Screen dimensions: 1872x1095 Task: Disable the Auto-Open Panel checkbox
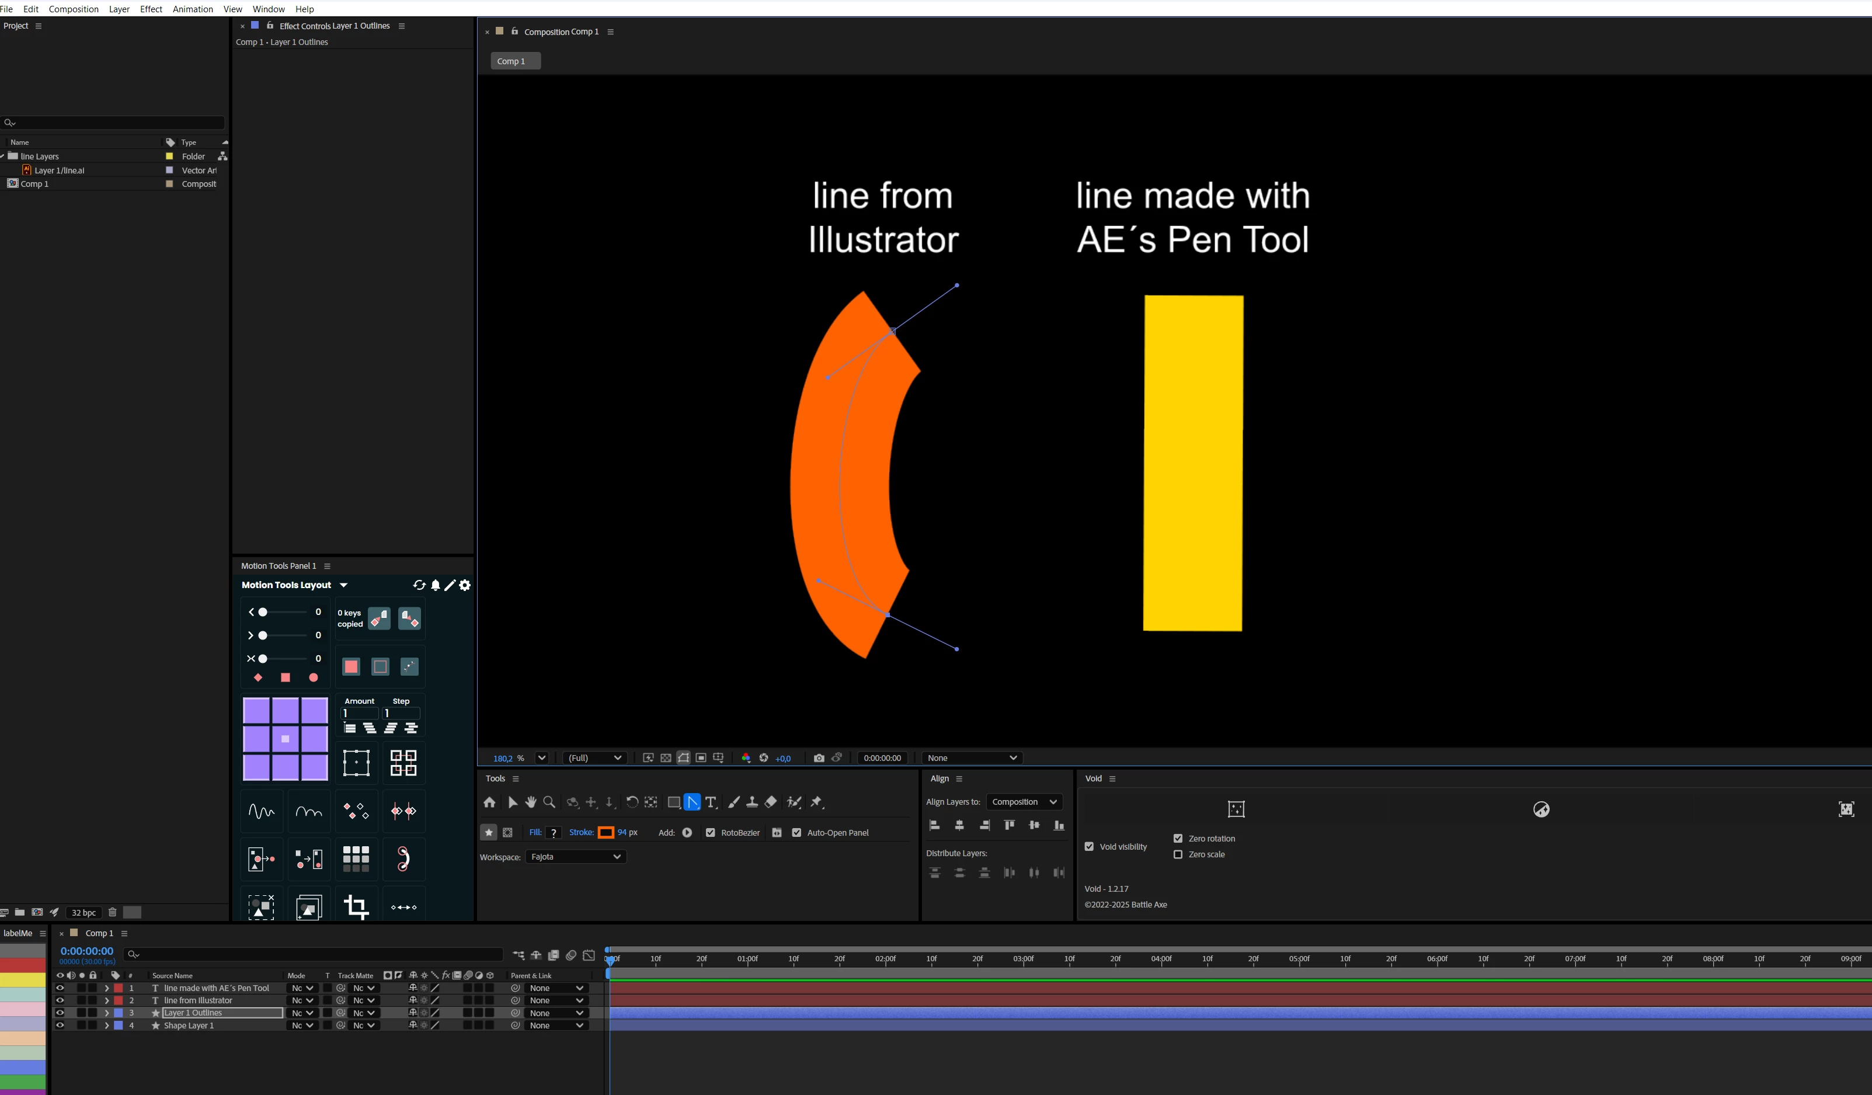(796, 833)
